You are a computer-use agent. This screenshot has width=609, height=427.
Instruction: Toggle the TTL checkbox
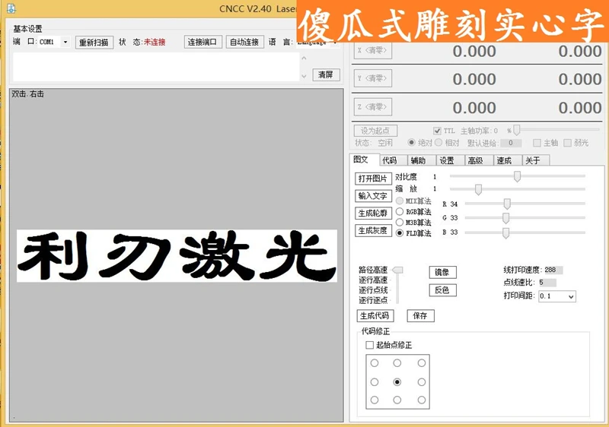[x=437, y=131]
